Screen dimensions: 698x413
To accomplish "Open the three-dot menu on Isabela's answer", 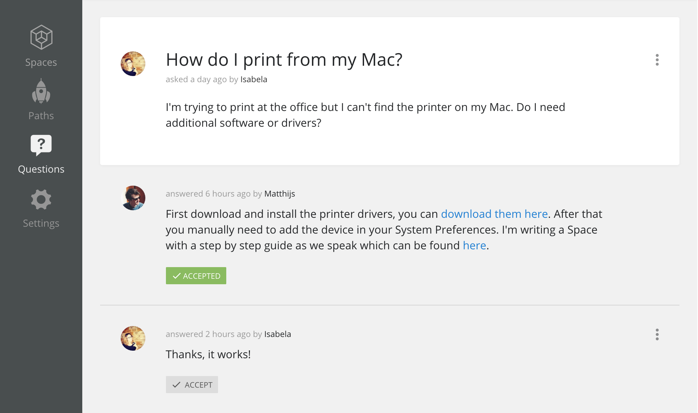I will 657,335.
